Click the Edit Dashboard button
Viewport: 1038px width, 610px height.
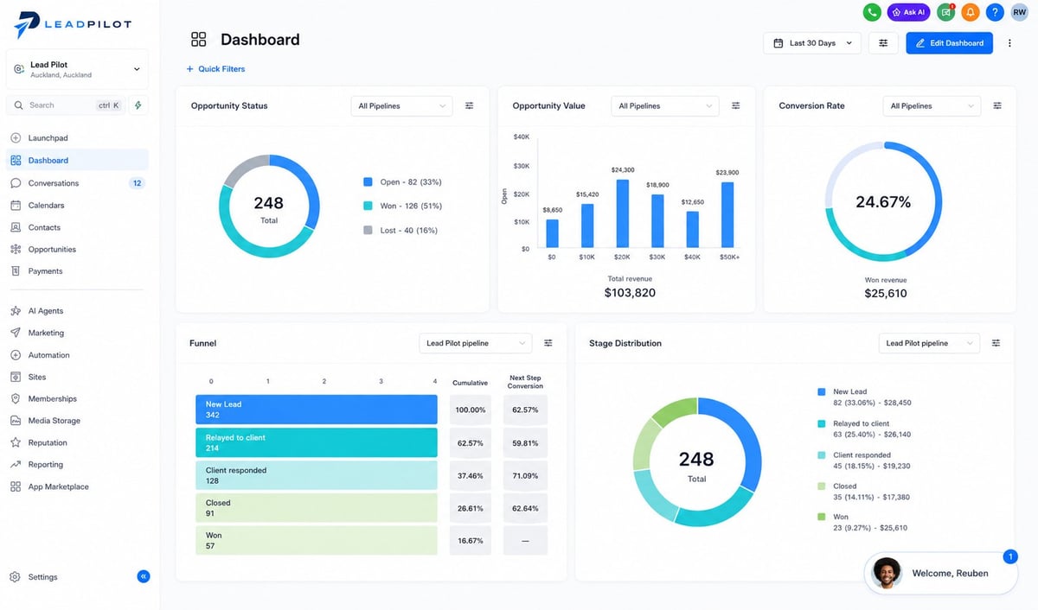pos(949,43)
